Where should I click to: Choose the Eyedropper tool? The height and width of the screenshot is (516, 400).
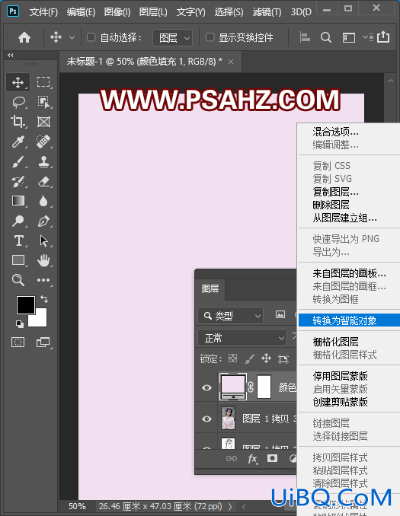tap(18, 142)
